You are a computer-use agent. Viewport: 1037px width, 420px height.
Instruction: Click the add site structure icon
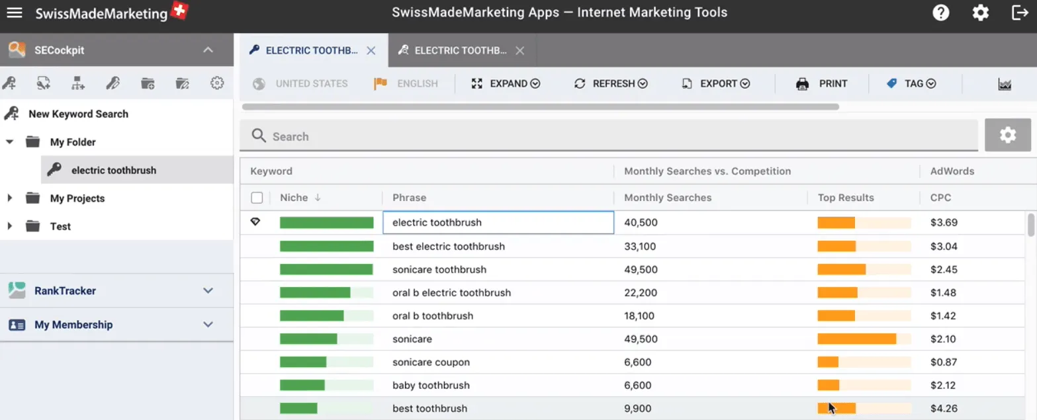pyautogui.click(x=78, y=83)
